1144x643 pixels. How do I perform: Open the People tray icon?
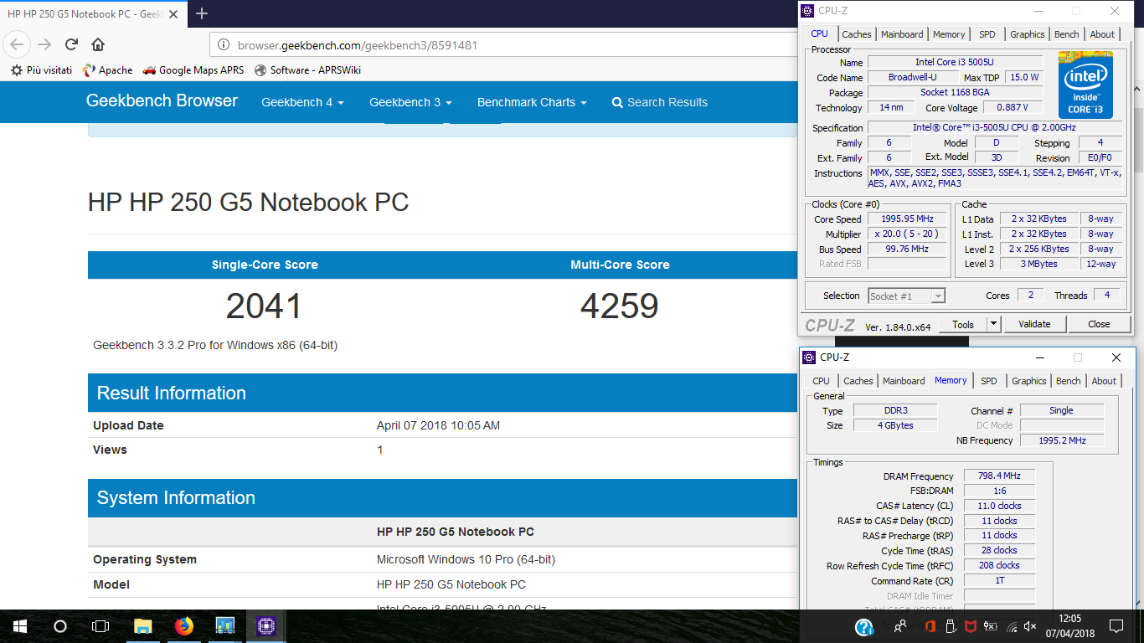[x=900, y=626]
